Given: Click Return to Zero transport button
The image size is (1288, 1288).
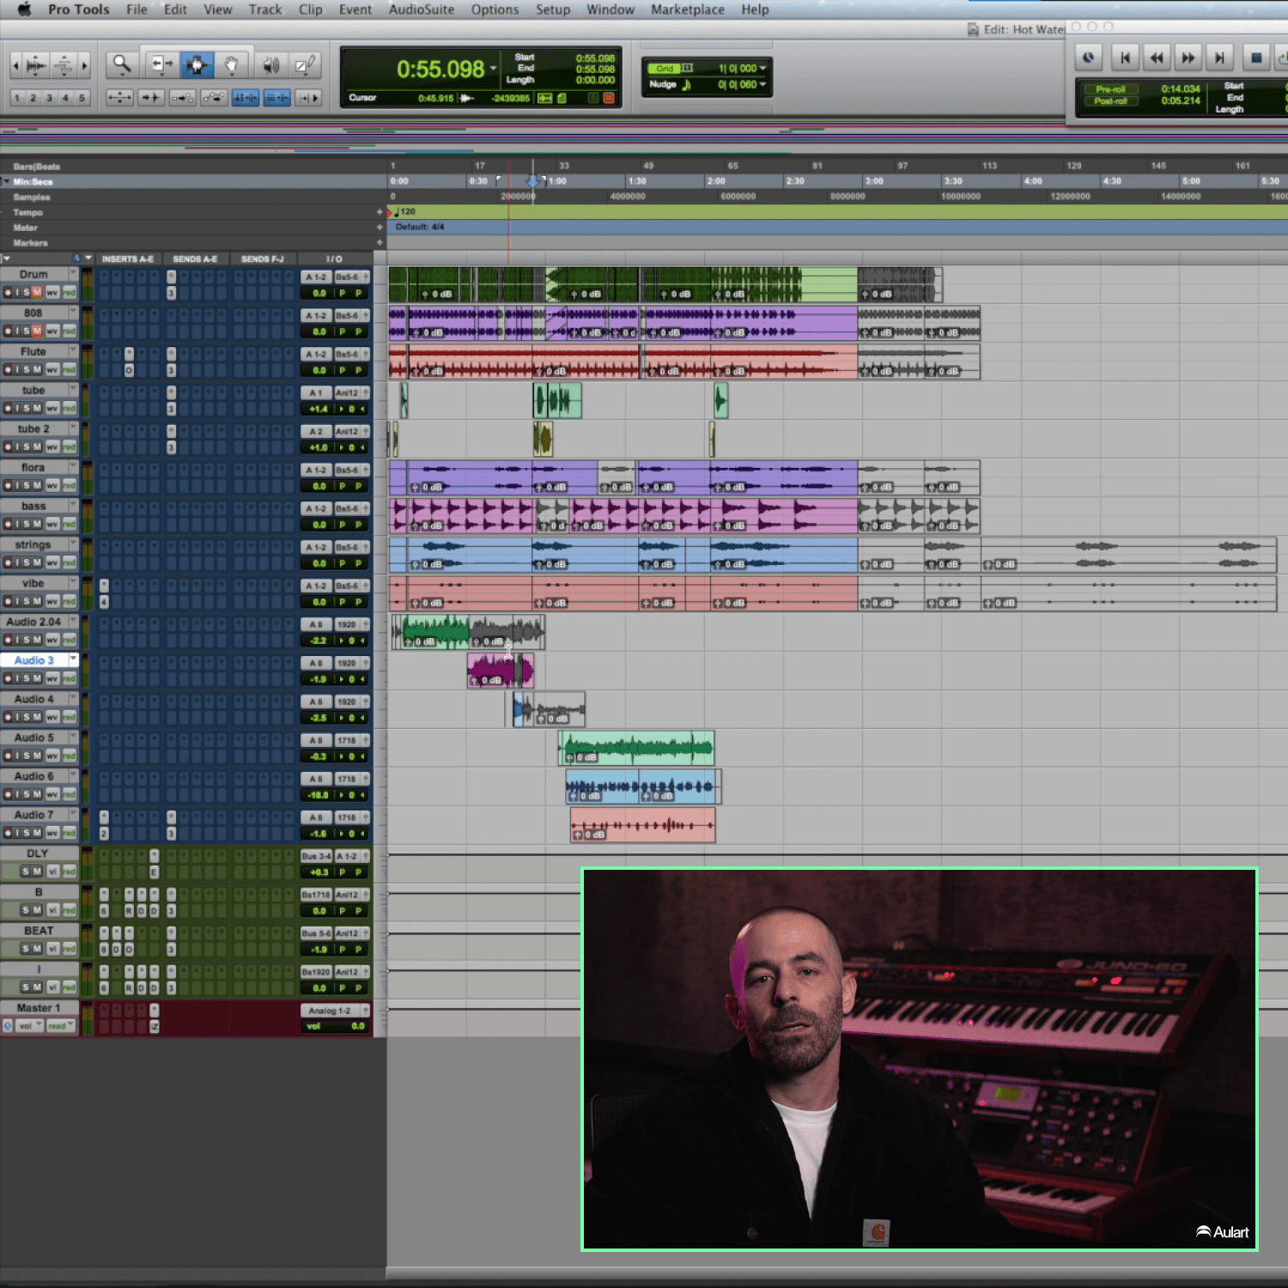Looking at the screenshot, I should 1124,58.
